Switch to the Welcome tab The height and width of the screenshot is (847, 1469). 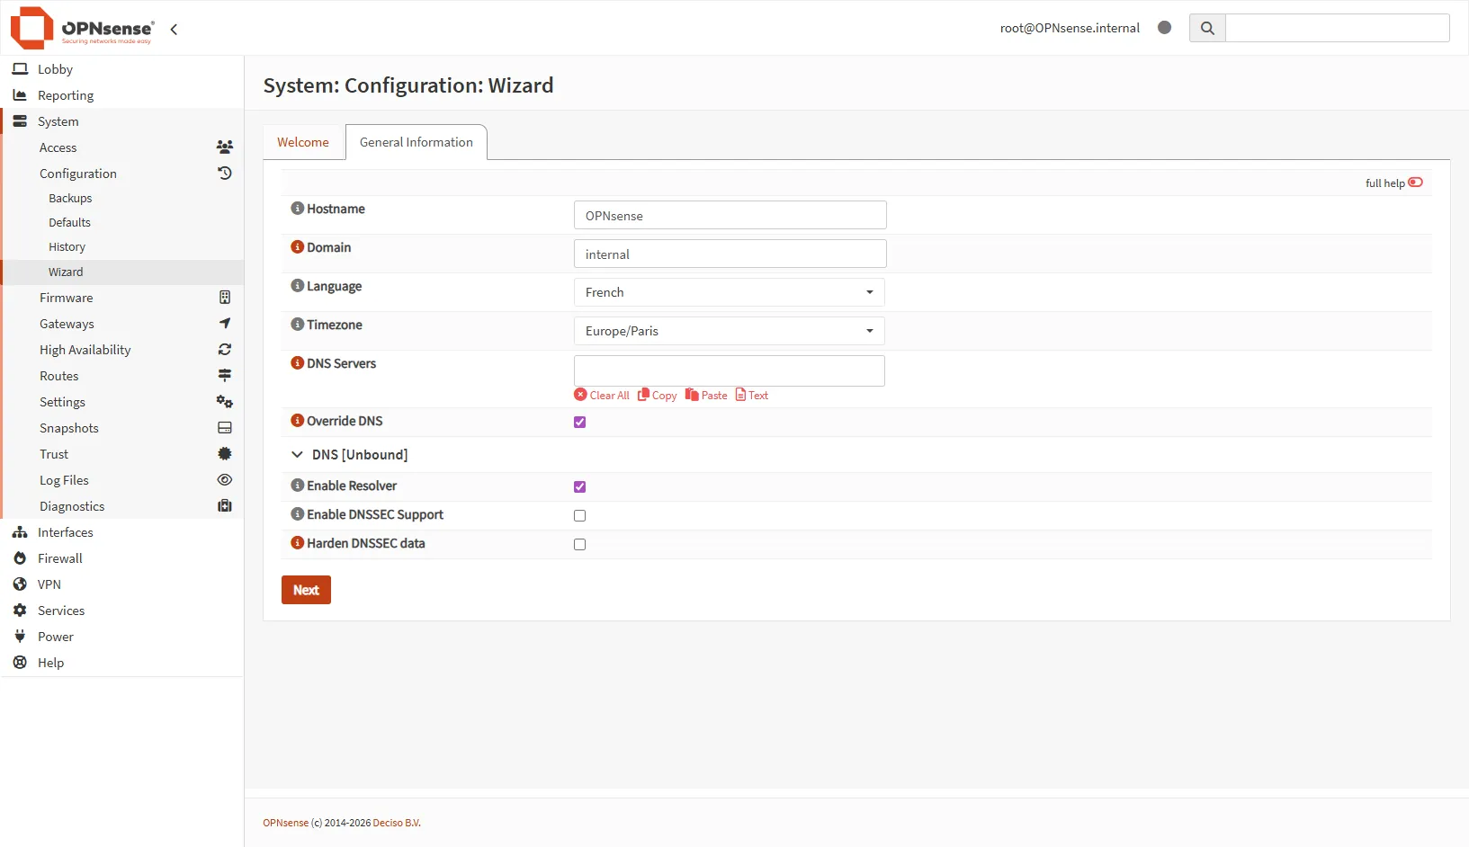click(x=303, y=142)
